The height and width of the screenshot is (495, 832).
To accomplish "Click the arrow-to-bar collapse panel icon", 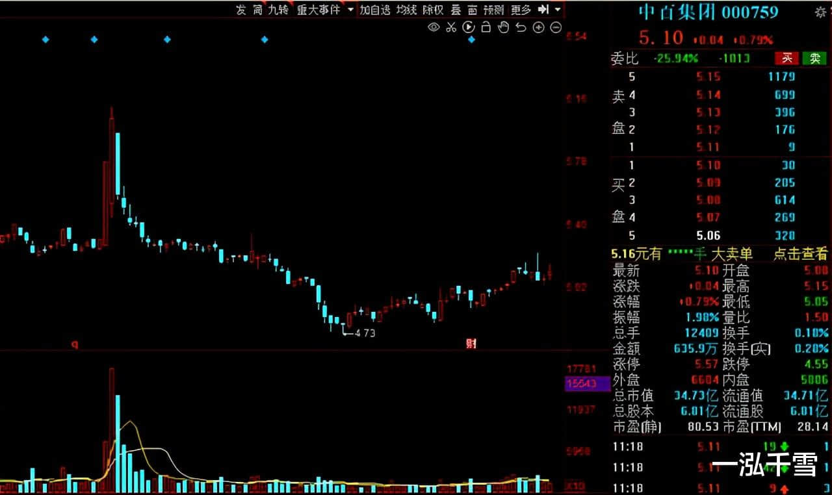I will (x=543, y=10).
